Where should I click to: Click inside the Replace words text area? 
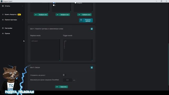click(x=45, y=50)
